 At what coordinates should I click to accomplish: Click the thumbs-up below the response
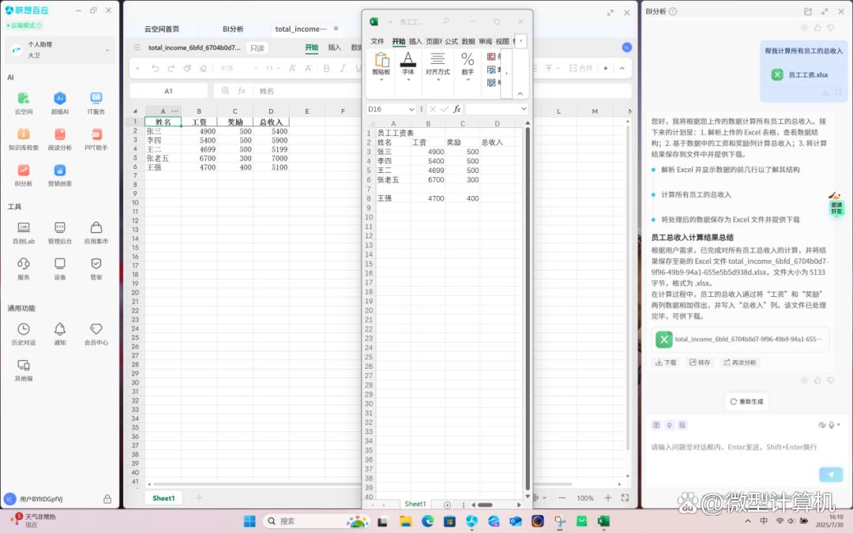tap(817, 380)
